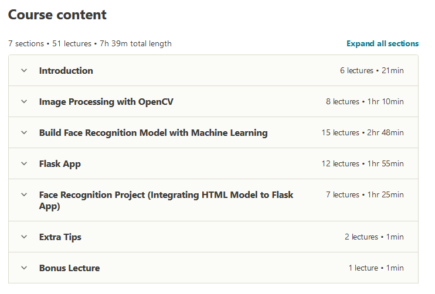This screenshot has height=294, width=435.
Task: Expand Build Face Recognition Model with Machine Learning
Action: 153,133
